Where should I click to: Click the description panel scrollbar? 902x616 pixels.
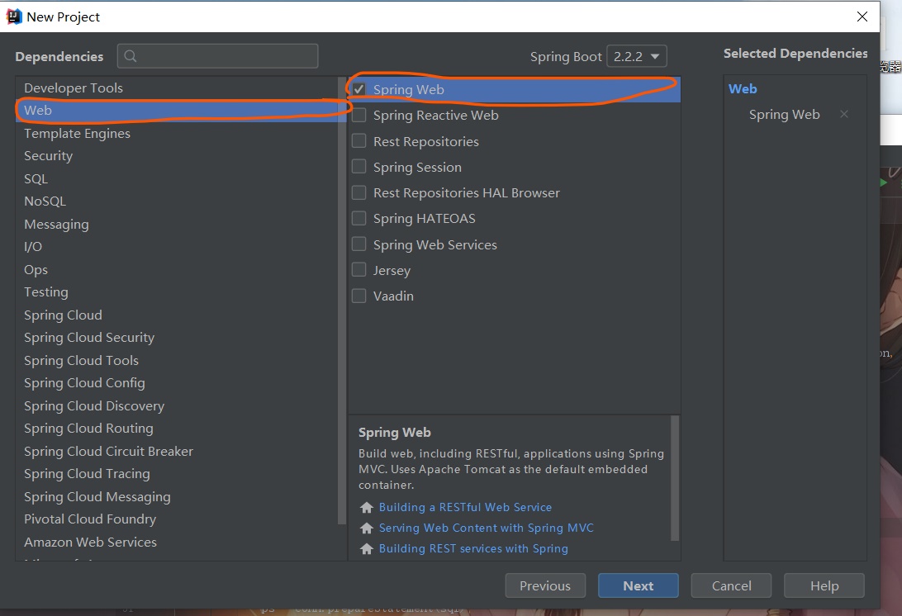pyautogui.click(x=675, y=479)
